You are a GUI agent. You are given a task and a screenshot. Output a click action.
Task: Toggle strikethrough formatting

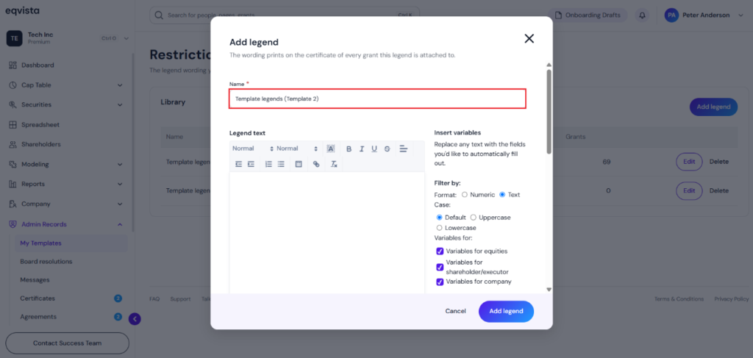(387, 148)
